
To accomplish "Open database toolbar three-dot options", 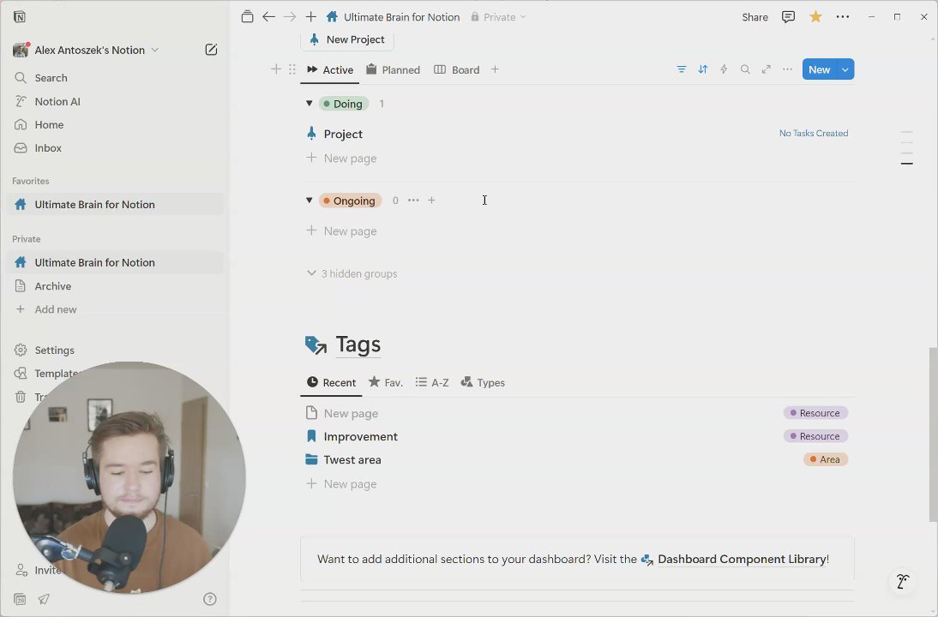I will (787, 69).
